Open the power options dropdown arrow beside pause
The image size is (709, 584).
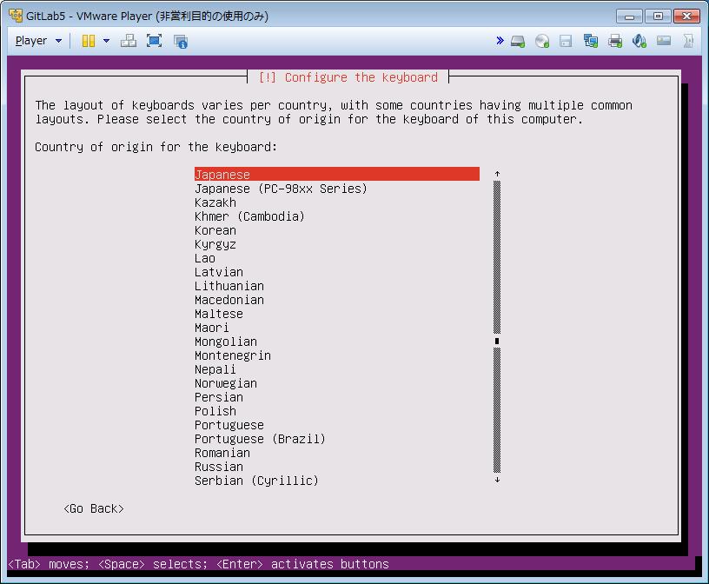(106, 41)
